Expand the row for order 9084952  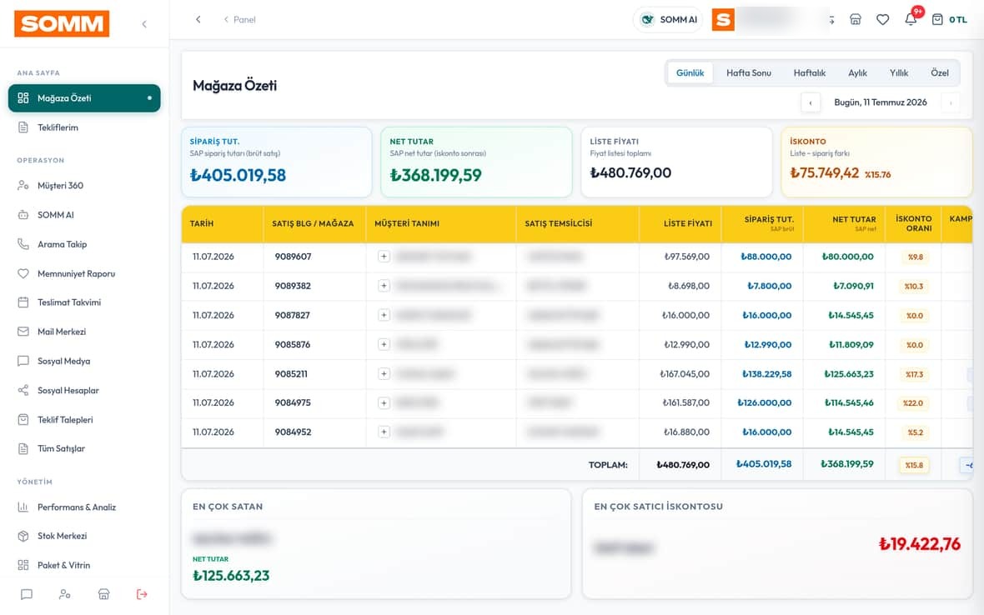click(x=384, y=432)
